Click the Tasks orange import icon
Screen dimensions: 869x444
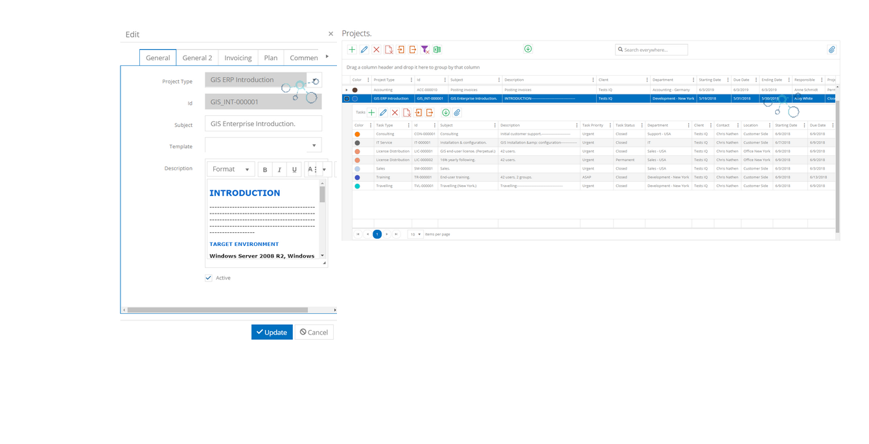coord(419,113)
